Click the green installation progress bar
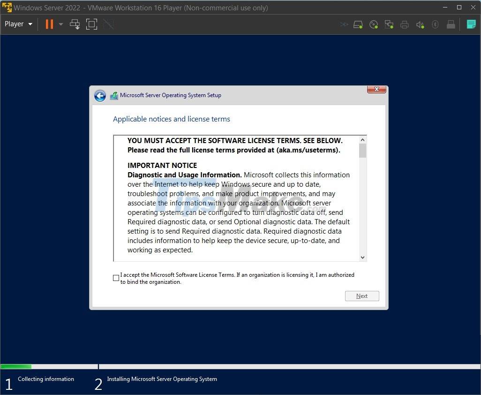 [16, 366]
